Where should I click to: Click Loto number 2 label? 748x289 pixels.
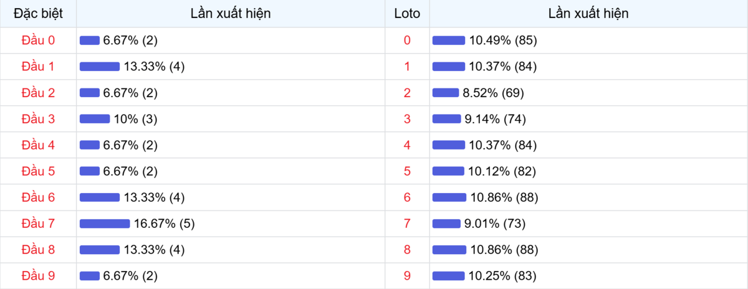click(407, 93)
